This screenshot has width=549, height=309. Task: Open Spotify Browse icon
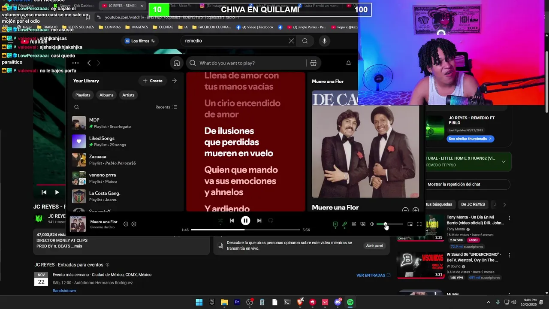click(x=314, y=63)
